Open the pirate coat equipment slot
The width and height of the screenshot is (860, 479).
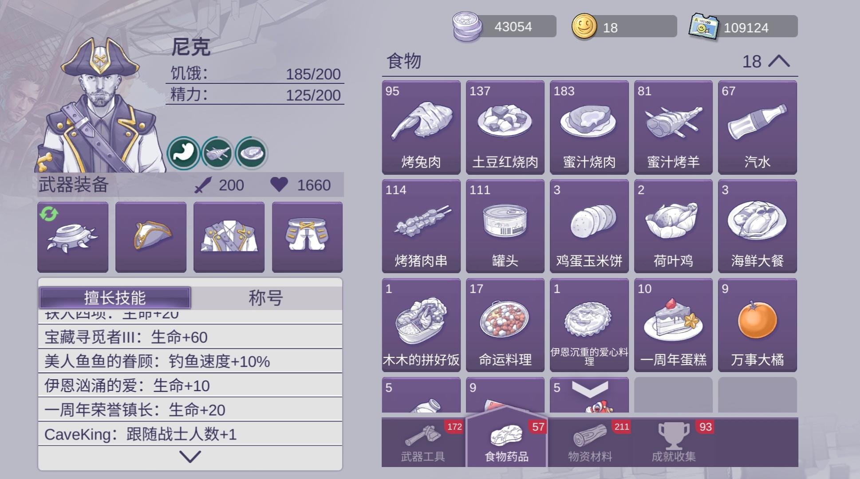click(229, 237)
